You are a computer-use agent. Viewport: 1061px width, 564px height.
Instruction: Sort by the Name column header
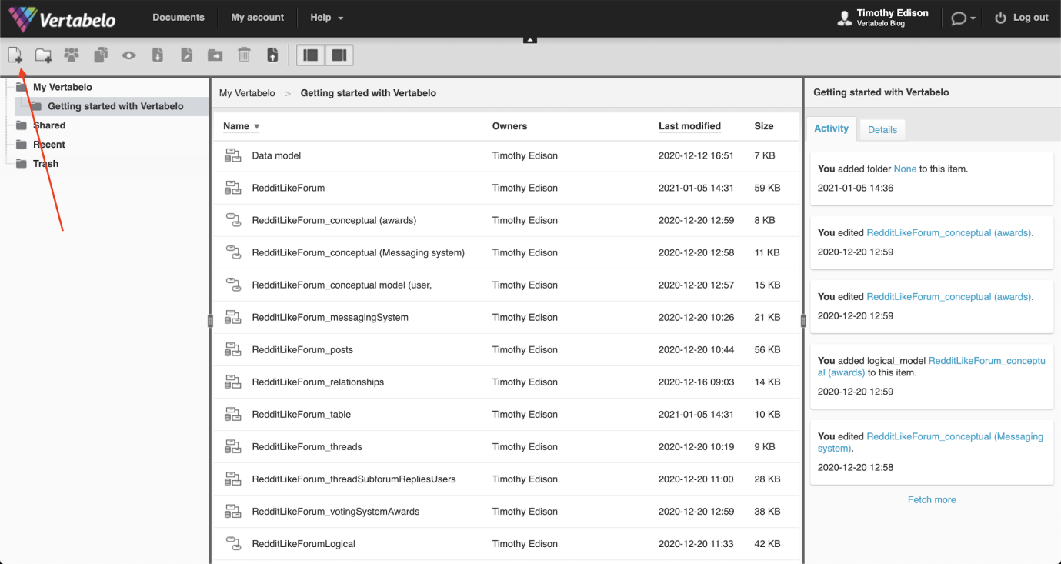242,126
